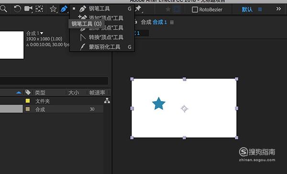
Task: Select the Pan Behind anchor point tool
Action: coord(39,9)
